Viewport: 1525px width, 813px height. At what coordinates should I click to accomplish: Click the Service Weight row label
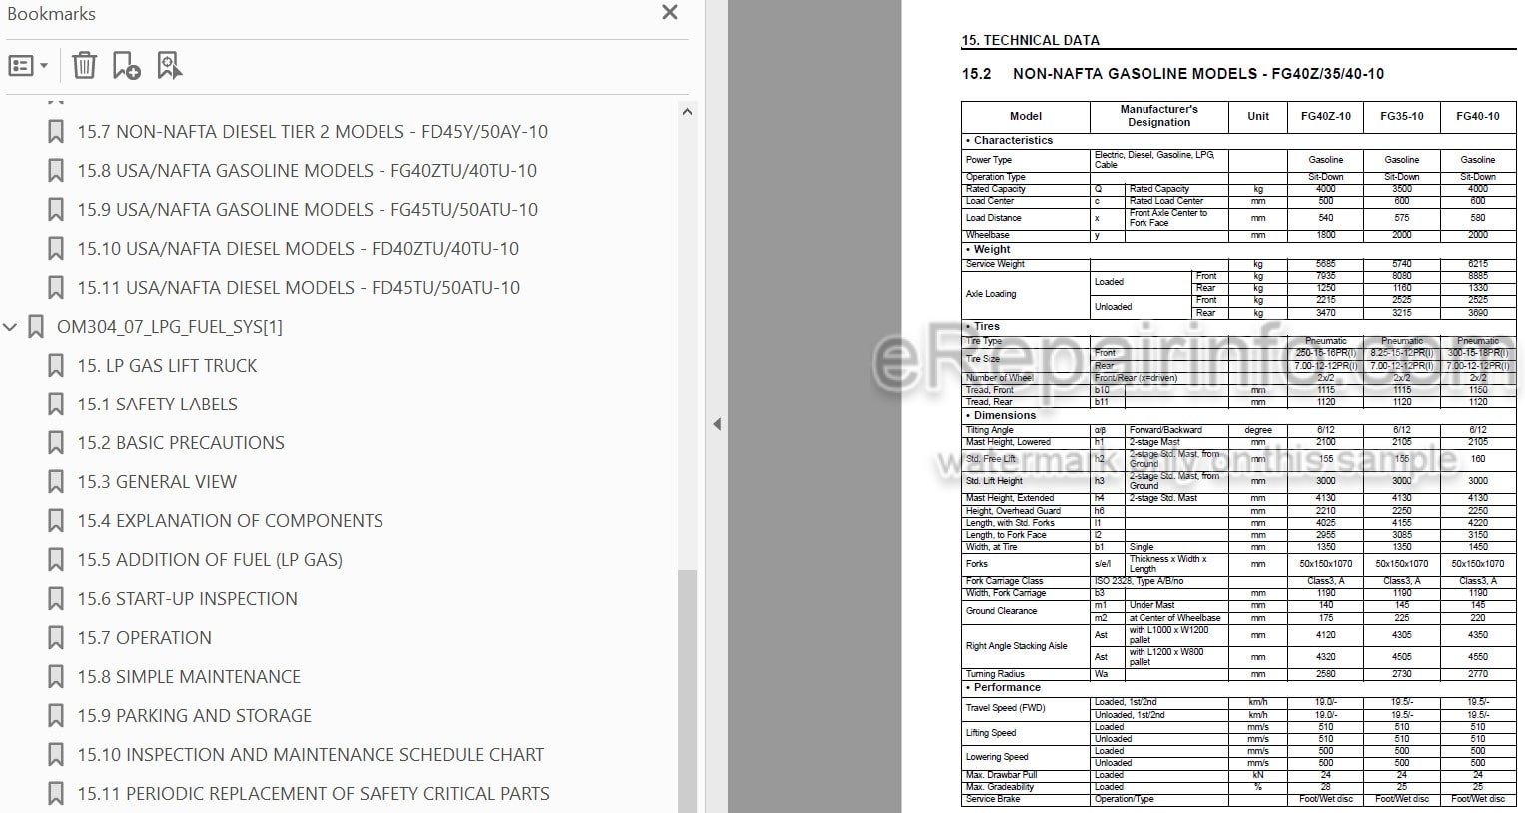coord(995,264)
